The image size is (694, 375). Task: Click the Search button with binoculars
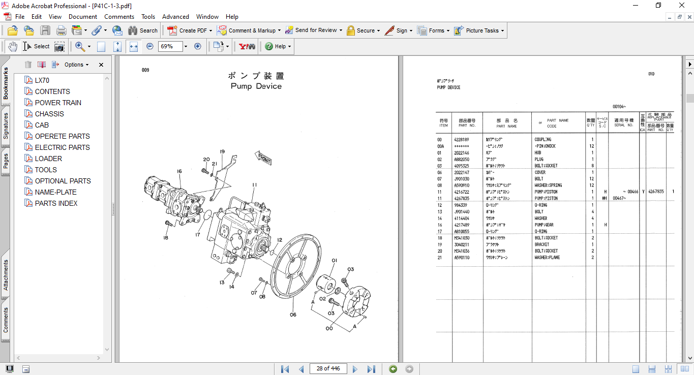click(x=143, y=30)
